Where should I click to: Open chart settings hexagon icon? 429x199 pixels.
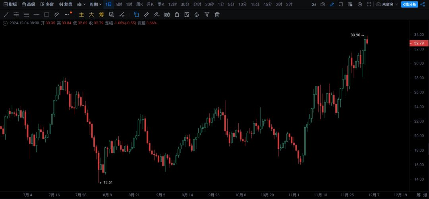[x=360, y=4]
